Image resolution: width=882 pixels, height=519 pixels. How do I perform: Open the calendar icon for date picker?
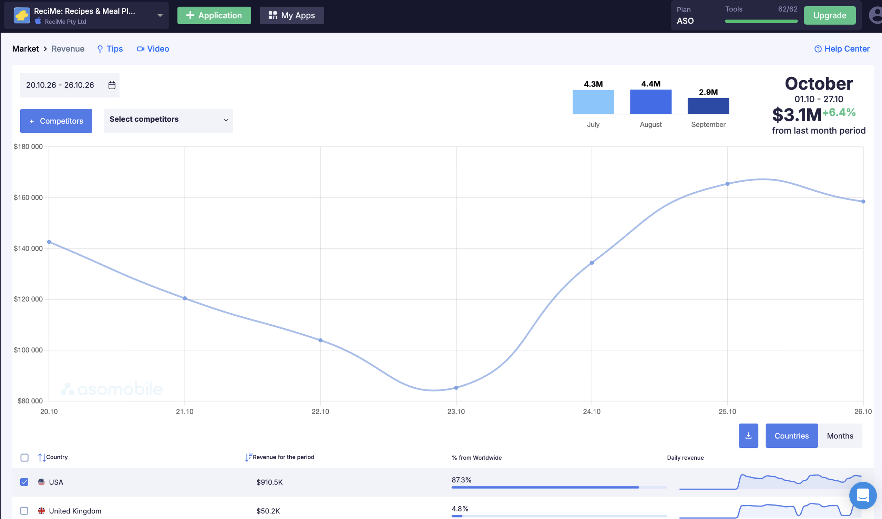(112, 85)
